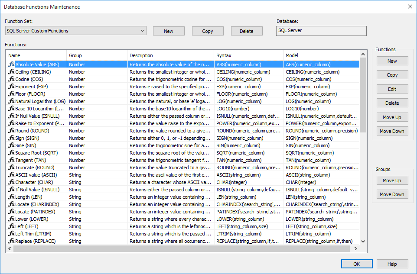
Task: Select the fx icon of Replace (REPLACE)
Action: pyautogui.click(x=11, y=241)
